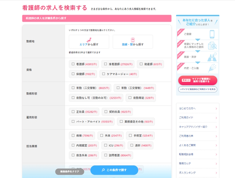Image resolution: width=235 pixels, height=178 pixels.
Task: Check the ケアマネージャー checkbox
Action: (x=104, y=74)
